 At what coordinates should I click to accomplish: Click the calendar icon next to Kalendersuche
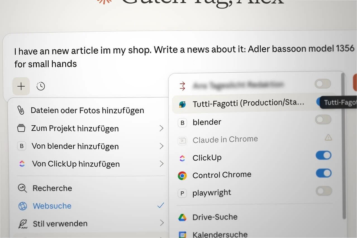tap(182, 235)
